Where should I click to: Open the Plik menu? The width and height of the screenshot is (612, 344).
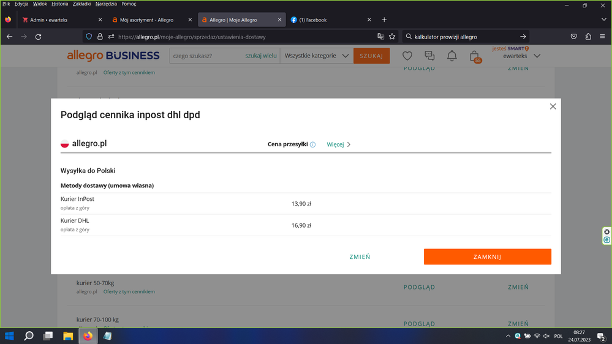click(x=6, y=4)
